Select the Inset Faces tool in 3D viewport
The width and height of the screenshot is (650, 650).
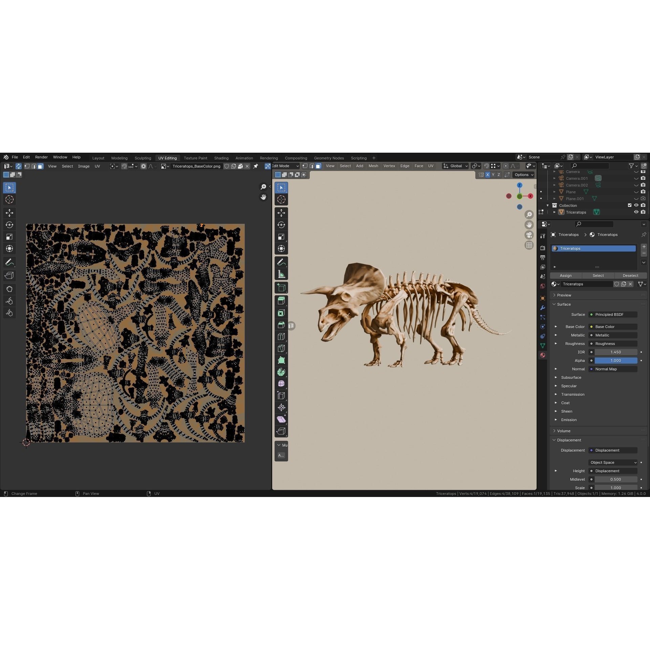[281, 313]
